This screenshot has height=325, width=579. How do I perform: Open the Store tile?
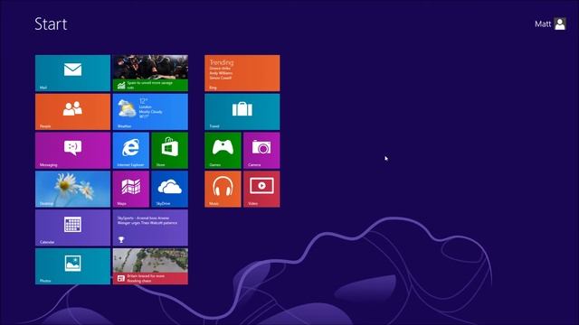pyautogui.click(x=169, y=151)
